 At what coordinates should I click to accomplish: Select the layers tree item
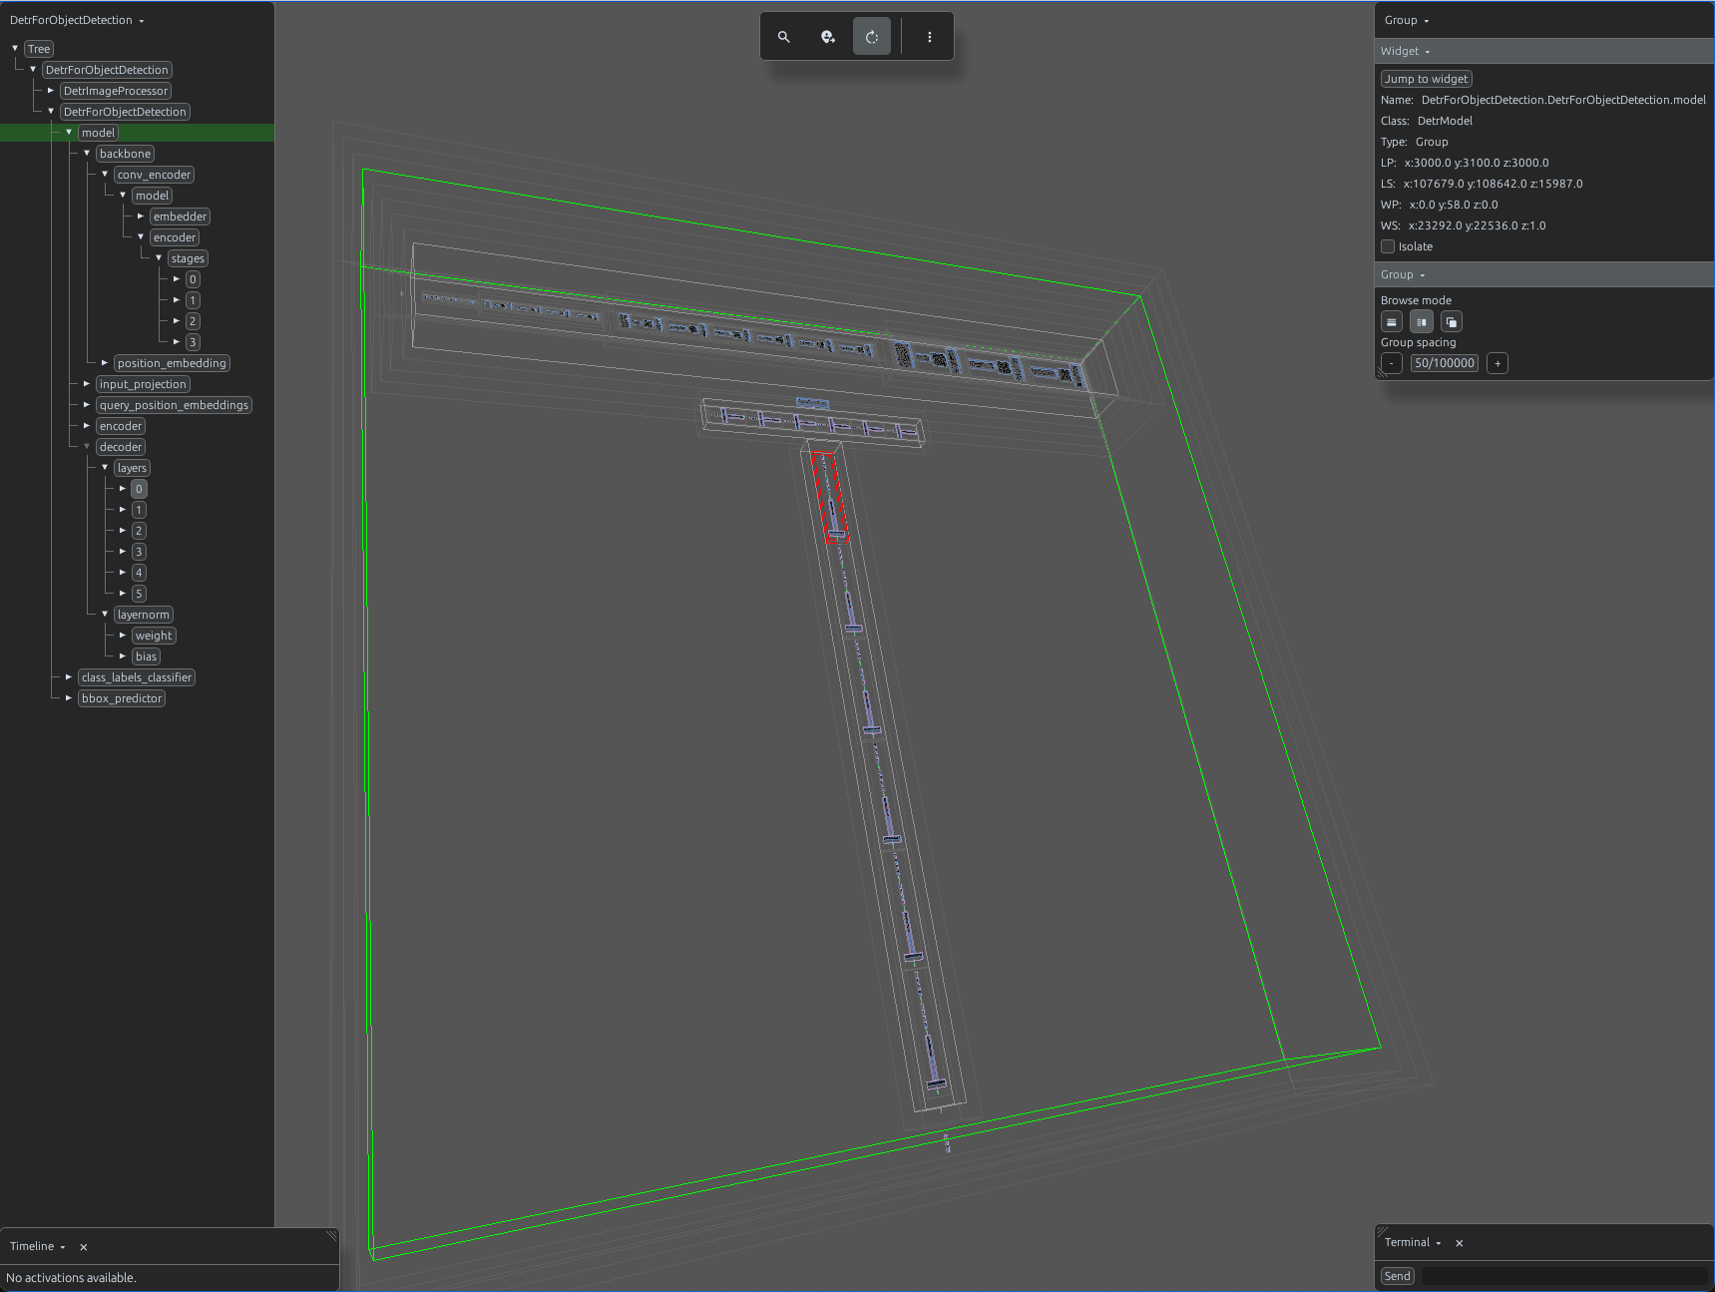click(132, 468)
